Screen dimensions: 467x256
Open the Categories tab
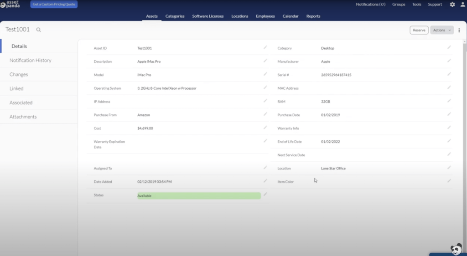[175, 16]
